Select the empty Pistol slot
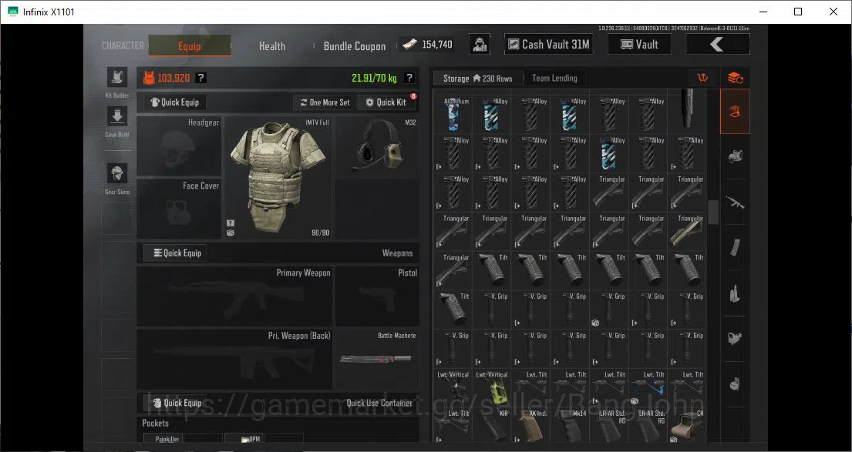 point(376,296)
